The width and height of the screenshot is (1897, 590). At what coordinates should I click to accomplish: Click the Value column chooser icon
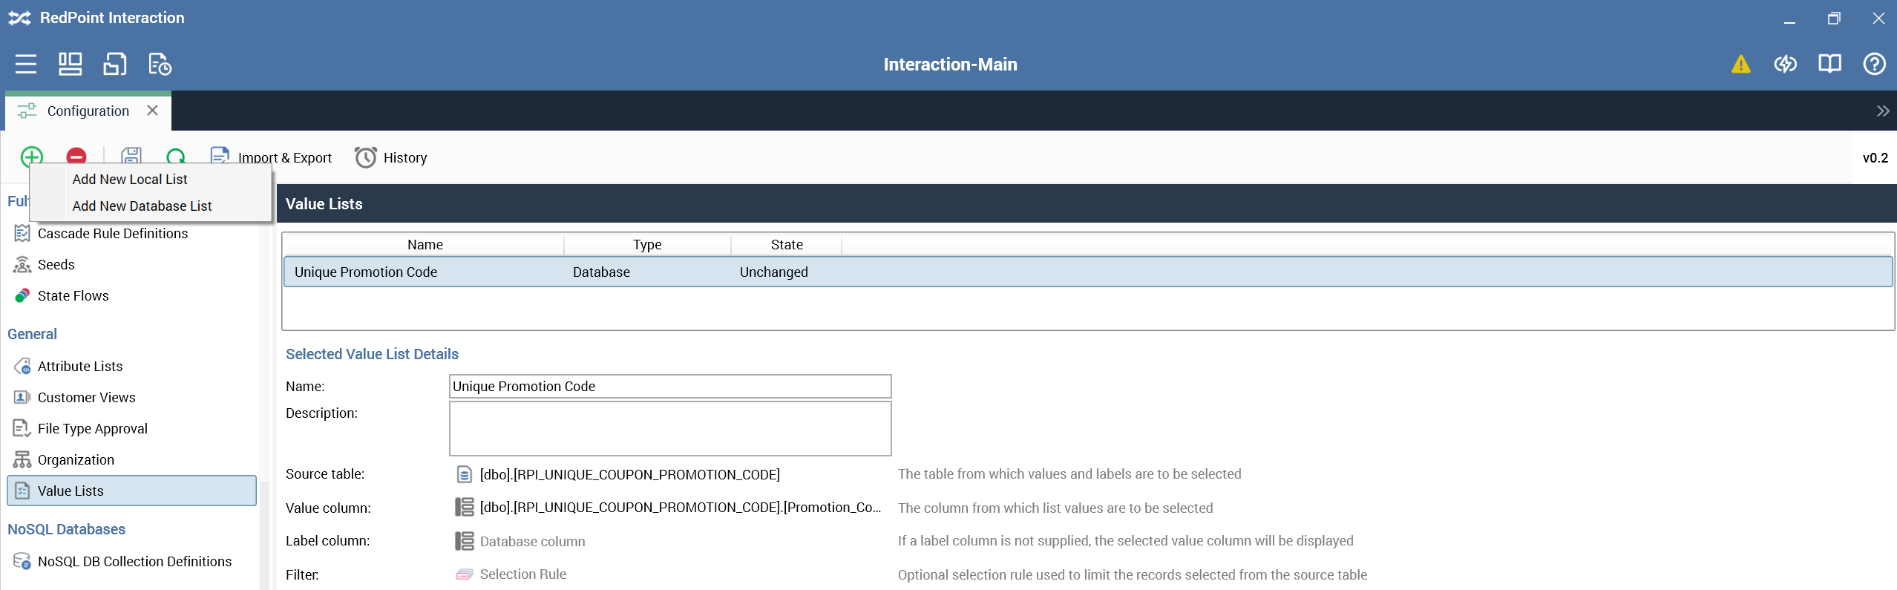pos(464,508)
